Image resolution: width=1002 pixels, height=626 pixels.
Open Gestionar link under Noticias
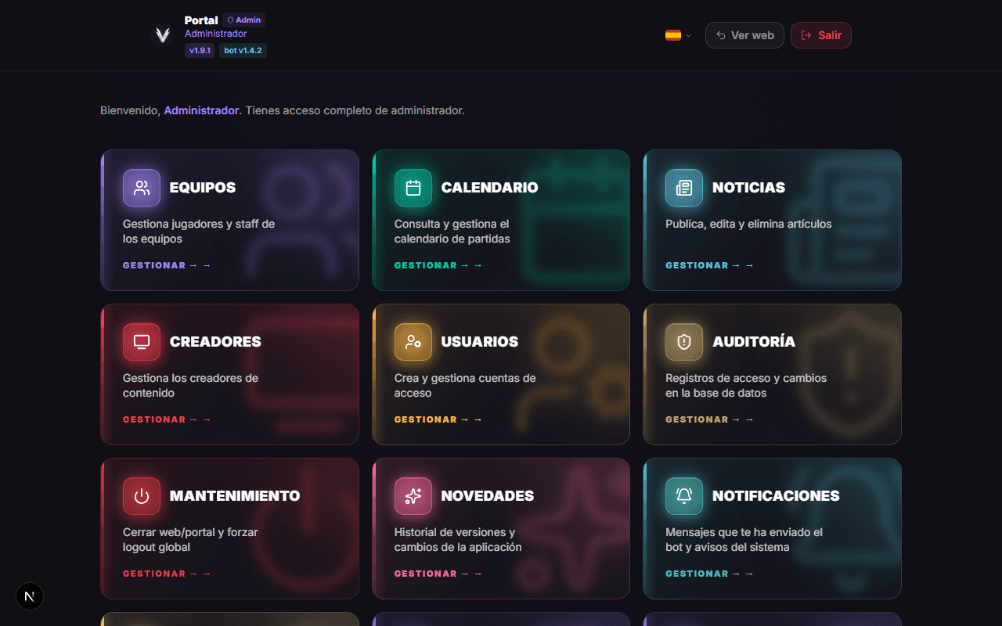[x=709, y=265]
